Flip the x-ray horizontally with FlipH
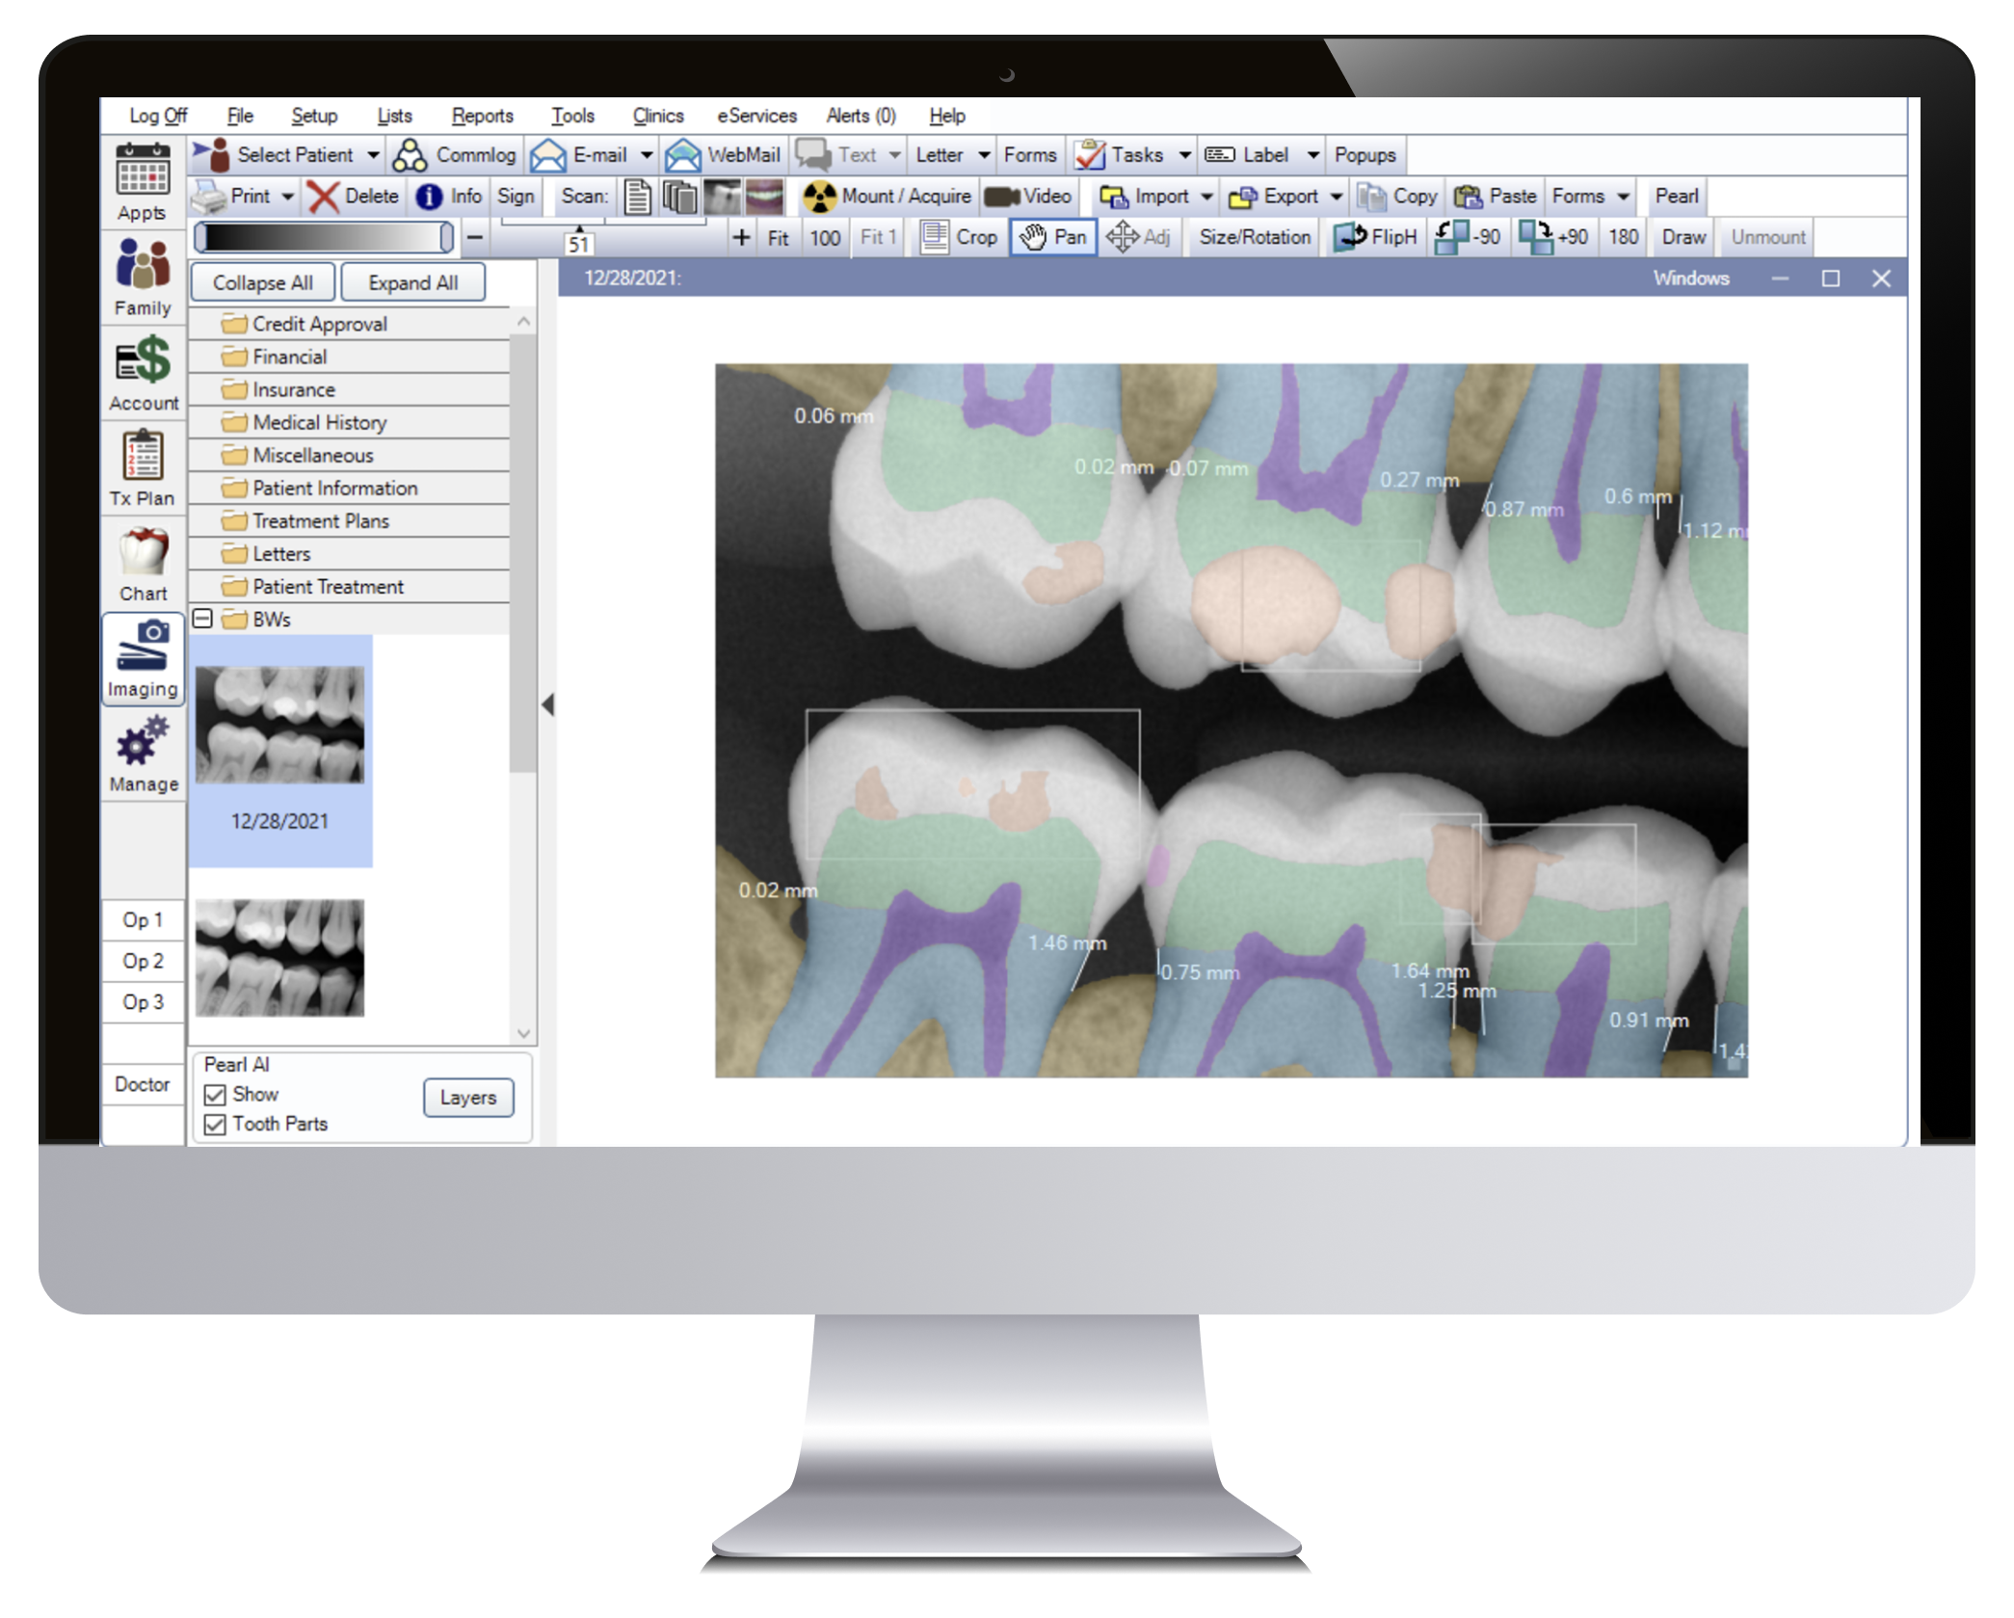Viewport: 2014px width, 1618px height. [1376, 237]
